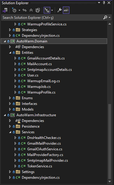Image resolution: width=114 pixels, height=185 pixels.
Task: Switch between solutions and folder views icon
Action: [5, 10]
